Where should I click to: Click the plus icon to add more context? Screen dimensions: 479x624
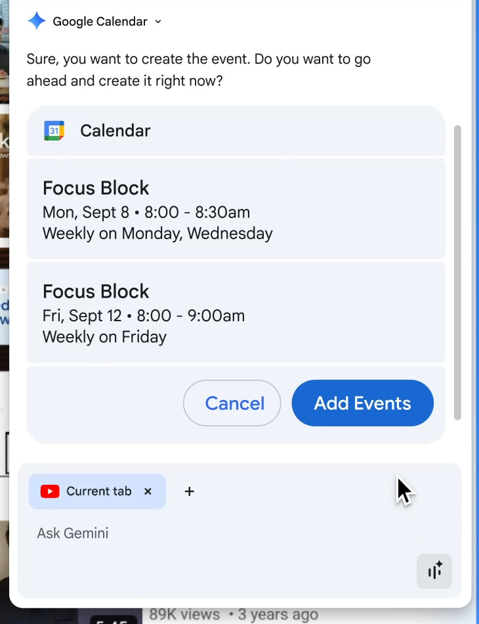pos(189,491)
